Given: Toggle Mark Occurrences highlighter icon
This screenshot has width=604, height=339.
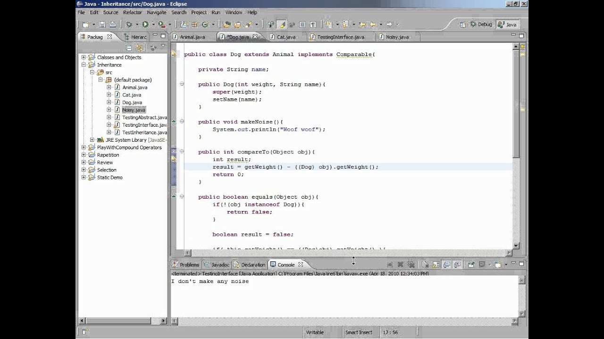Looking at the screenshot, I should point(281,24).
